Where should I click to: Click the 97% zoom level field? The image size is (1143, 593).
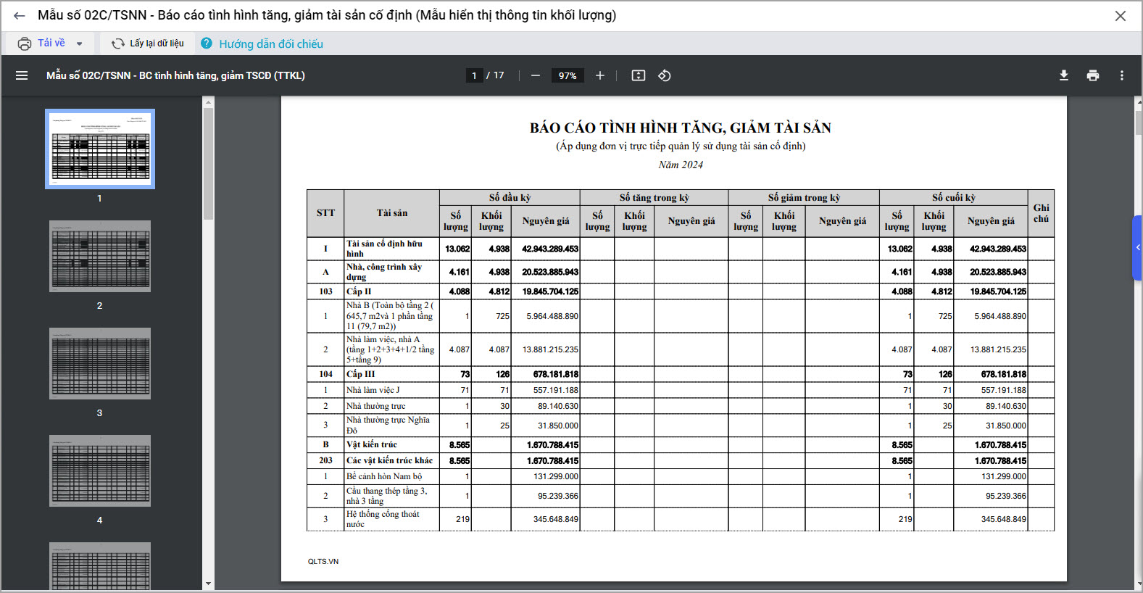(x=568, y=75)
